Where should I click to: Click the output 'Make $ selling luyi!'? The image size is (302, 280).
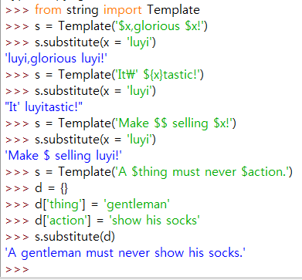pyautogui.click(x=63, y=156)
